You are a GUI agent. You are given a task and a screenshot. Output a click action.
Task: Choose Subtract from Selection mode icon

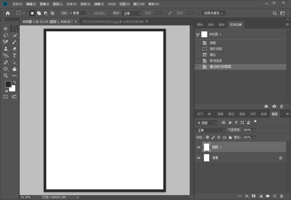click(46, 13)
